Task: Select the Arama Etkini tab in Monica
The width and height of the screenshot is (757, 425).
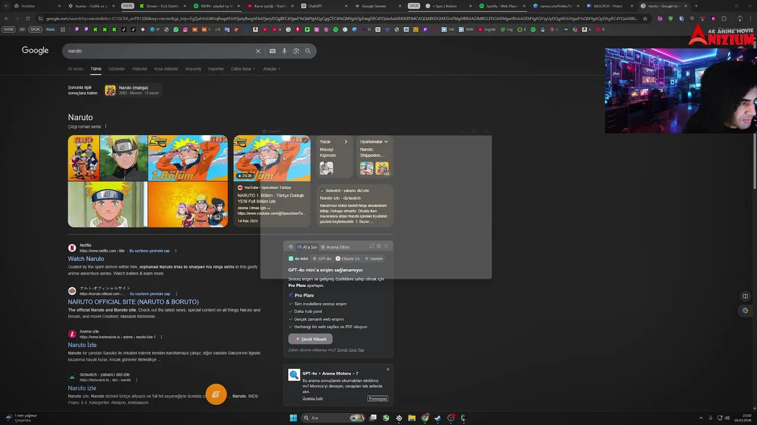Action: pyautogui.click(x=335, y=247)
